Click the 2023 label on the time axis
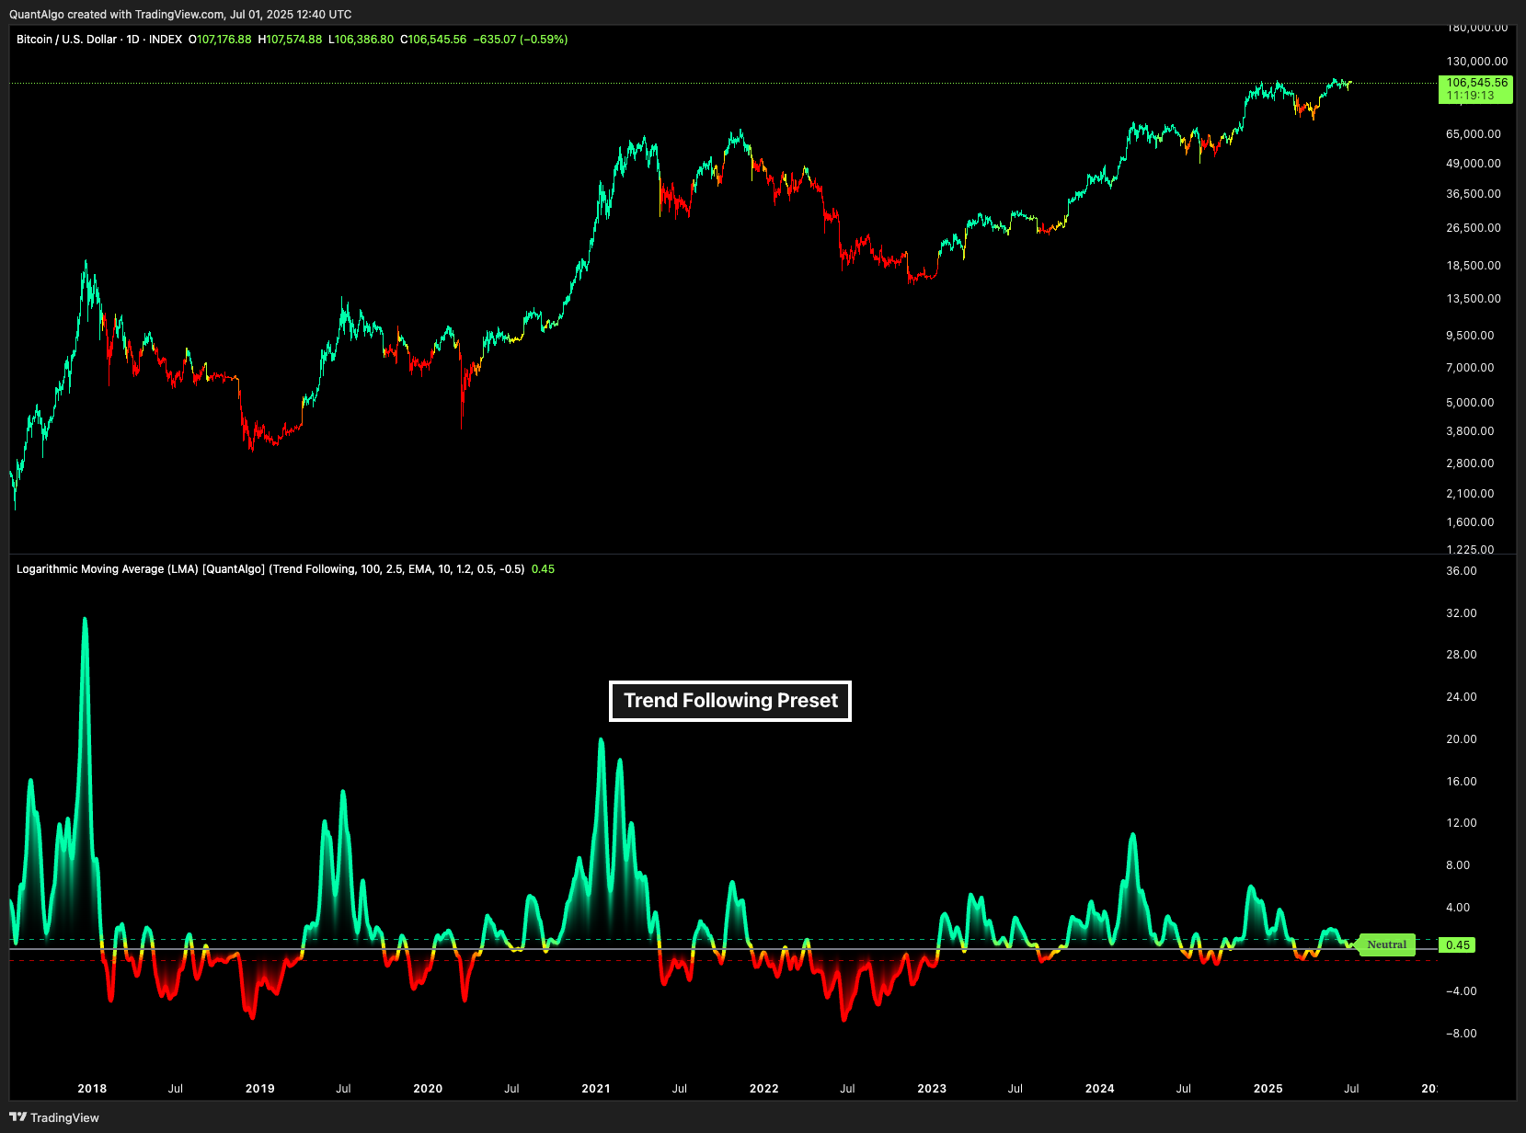 click(x=932, y=1089)
